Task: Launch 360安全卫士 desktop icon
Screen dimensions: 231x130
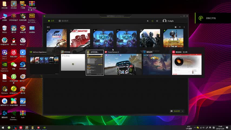Action: [14, 90]
